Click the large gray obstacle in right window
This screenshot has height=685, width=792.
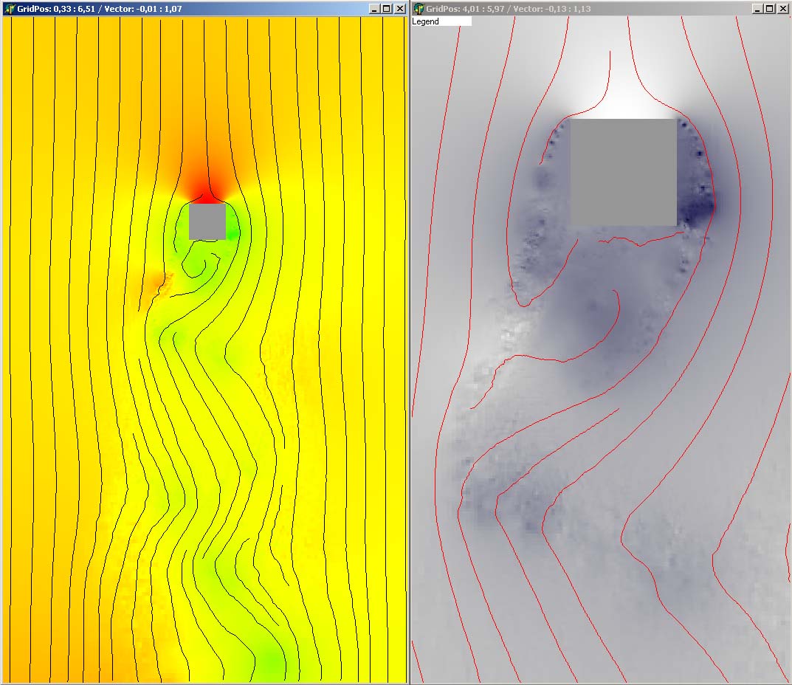623,172
